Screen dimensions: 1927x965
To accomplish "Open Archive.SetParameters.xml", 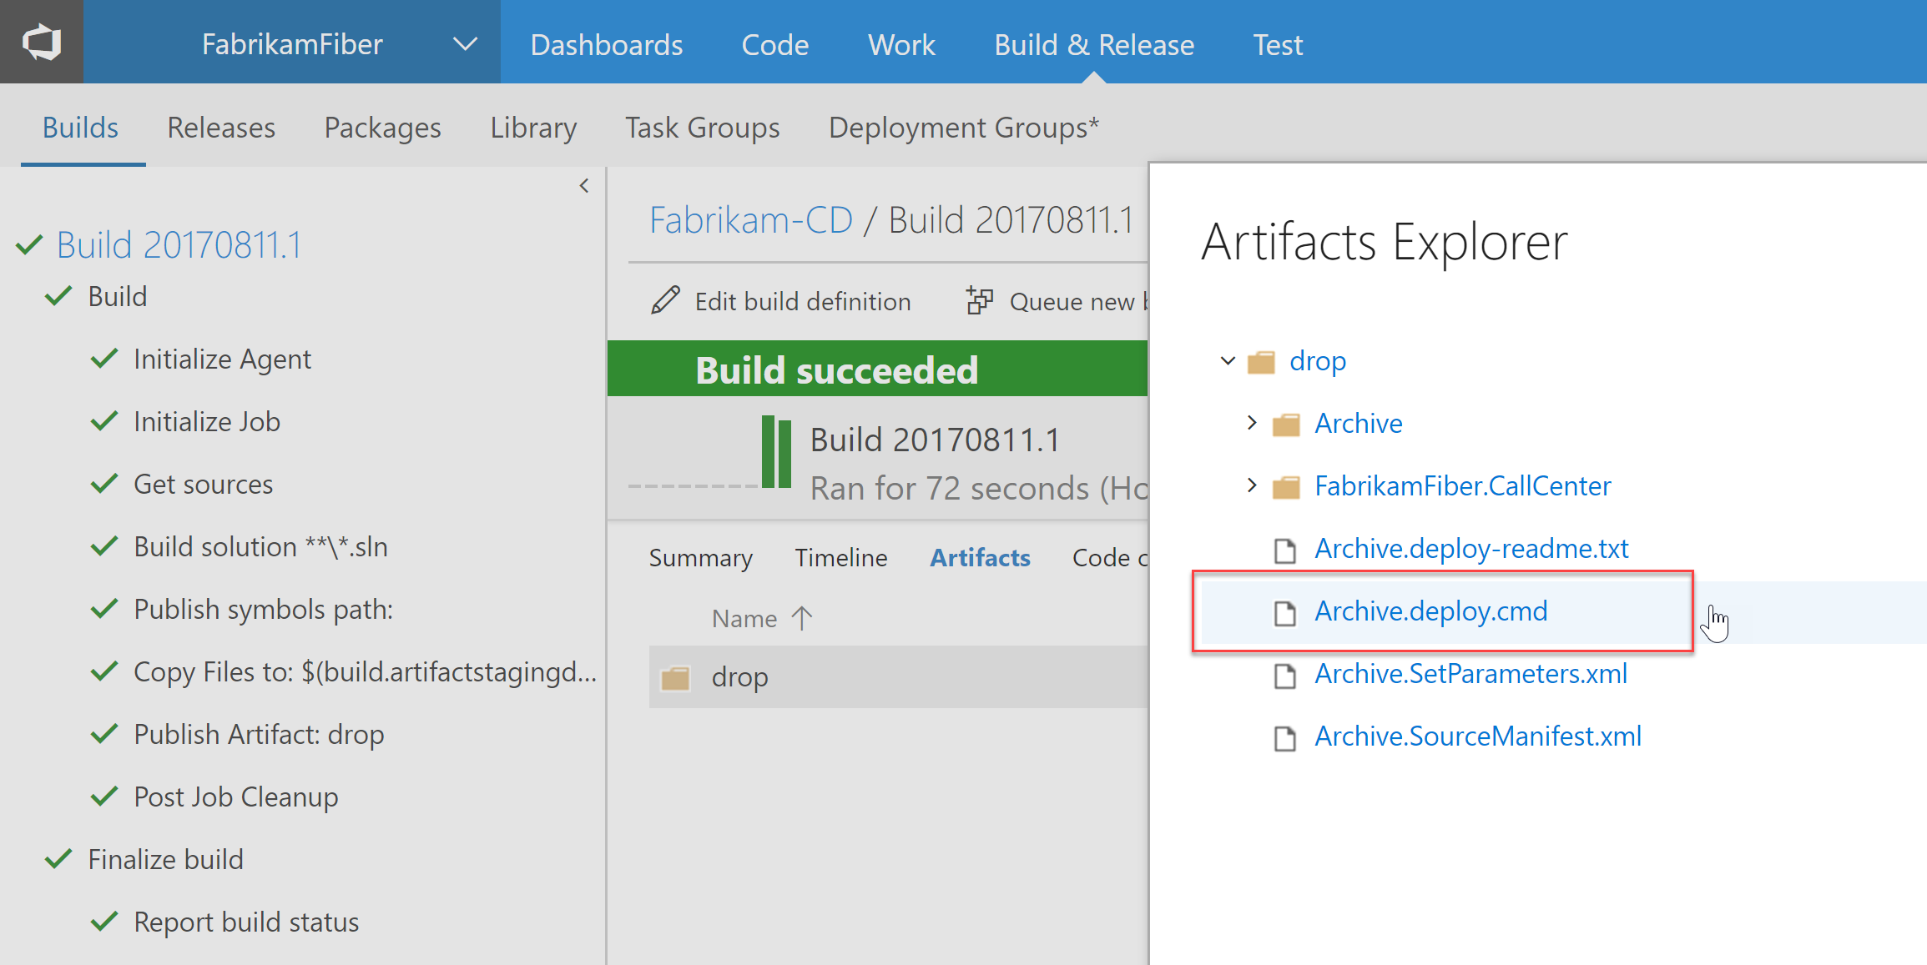I will click(x=1470, y=674).
